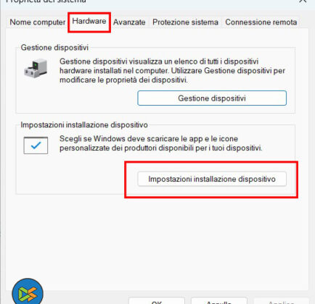Click the round blue logo with arrows

tap(28, 292)
